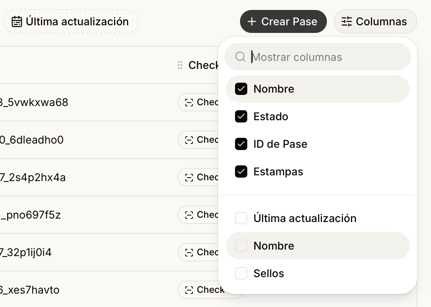431x307 pixels.
Task: Toggle the ID de Pase checkbox
Action: point(241,144)
